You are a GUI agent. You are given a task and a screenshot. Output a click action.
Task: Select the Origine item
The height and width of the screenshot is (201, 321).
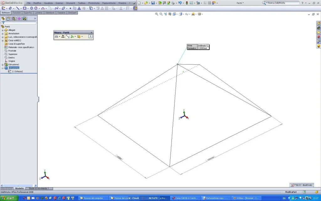[12, 61]
